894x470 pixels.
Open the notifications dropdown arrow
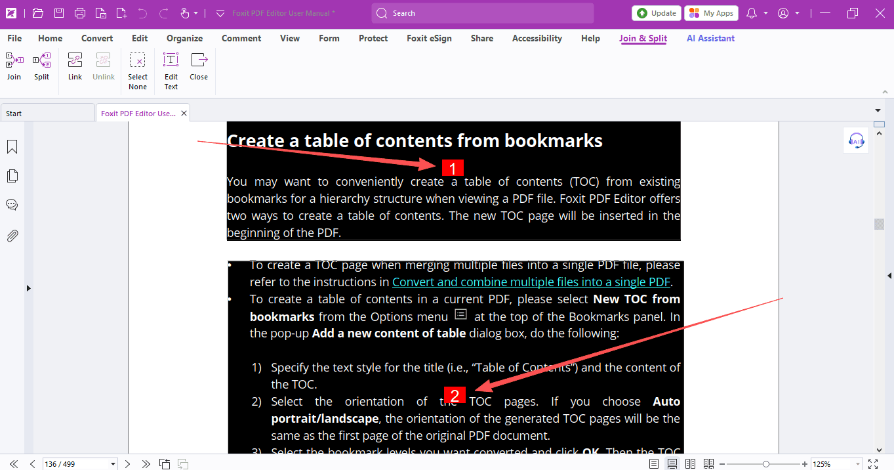(766, 13)
